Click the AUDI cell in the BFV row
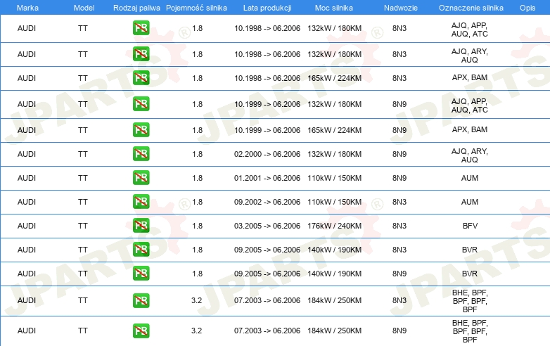 (27, 226)
